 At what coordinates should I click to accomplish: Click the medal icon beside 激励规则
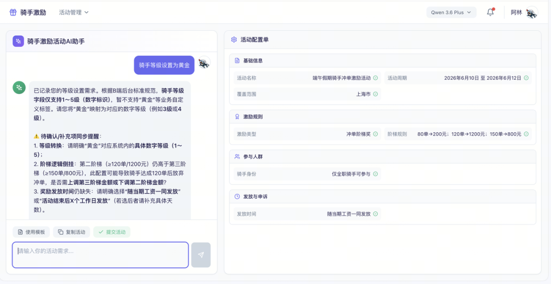coord(237,117)
